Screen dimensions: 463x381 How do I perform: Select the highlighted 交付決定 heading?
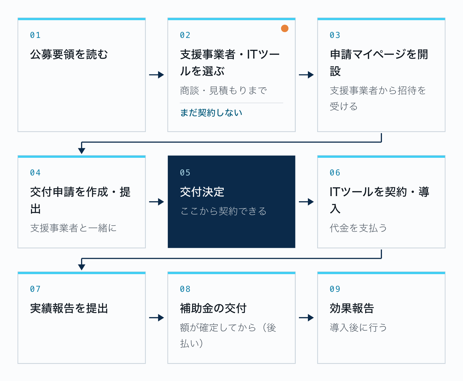pyautogui.click(x=202, y=192)
